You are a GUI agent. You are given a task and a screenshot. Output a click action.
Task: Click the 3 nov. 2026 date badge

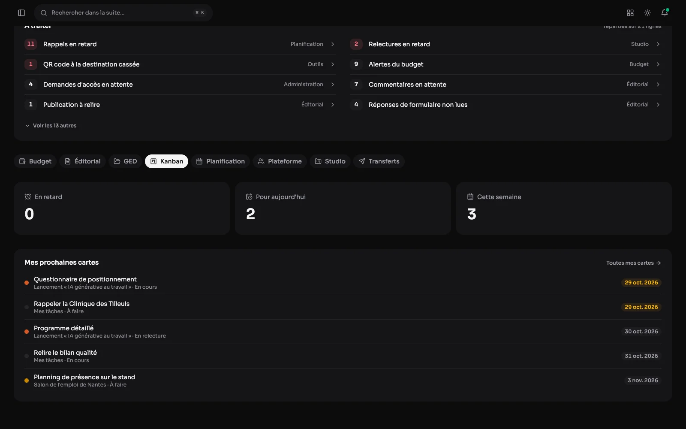pyautogui.click(x=643, y=381)
